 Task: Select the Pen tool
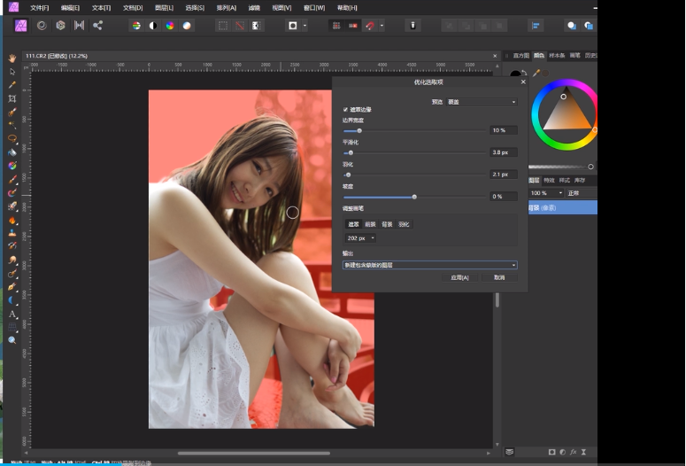(x=12, y=287)
